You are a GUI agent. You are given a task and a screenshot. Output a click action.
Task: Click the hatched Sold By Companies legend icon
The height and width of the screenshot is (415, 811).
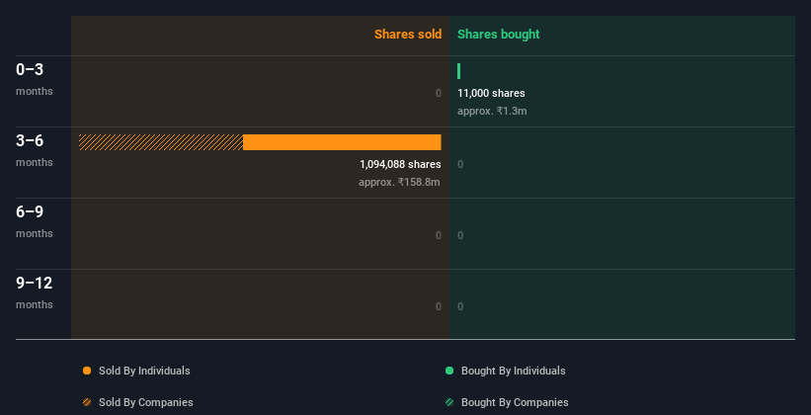tap(87, 402)
